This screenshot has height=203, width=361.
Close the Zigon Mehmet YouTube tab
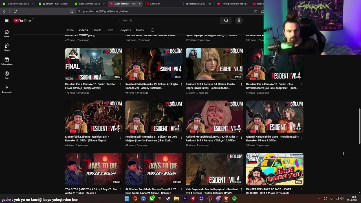tap(140, 4)
